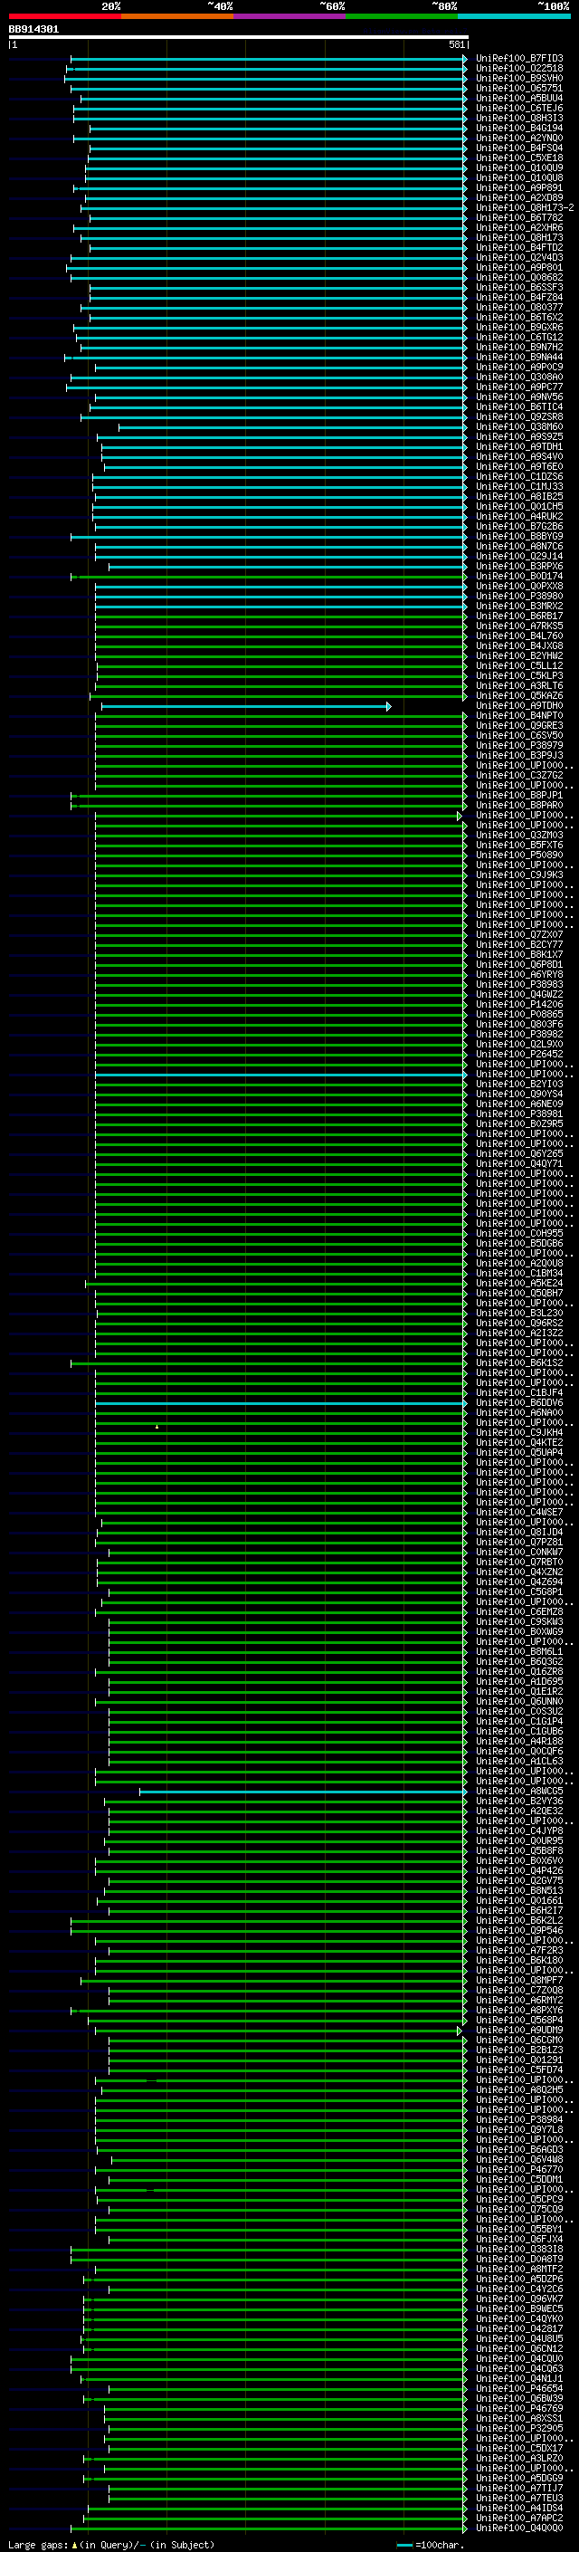This screenshot has height=2552, width=579.
Task: Click the UniRef100_Q7PZ81 hit label
Action: (518, 1543)
